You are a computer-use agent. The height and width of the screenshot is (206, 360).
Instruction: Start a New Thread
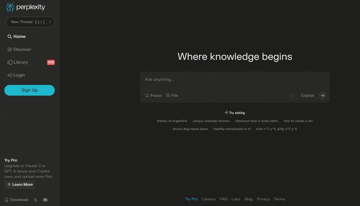(x=30, y=22)
